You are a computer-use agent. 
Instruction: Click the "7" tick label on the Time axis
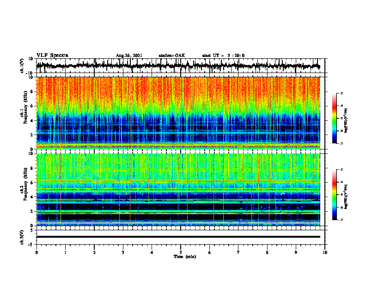[238, 252]
